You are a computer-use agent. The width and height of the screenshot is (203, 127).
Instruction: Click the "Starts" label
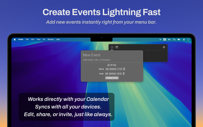point(101,69)
